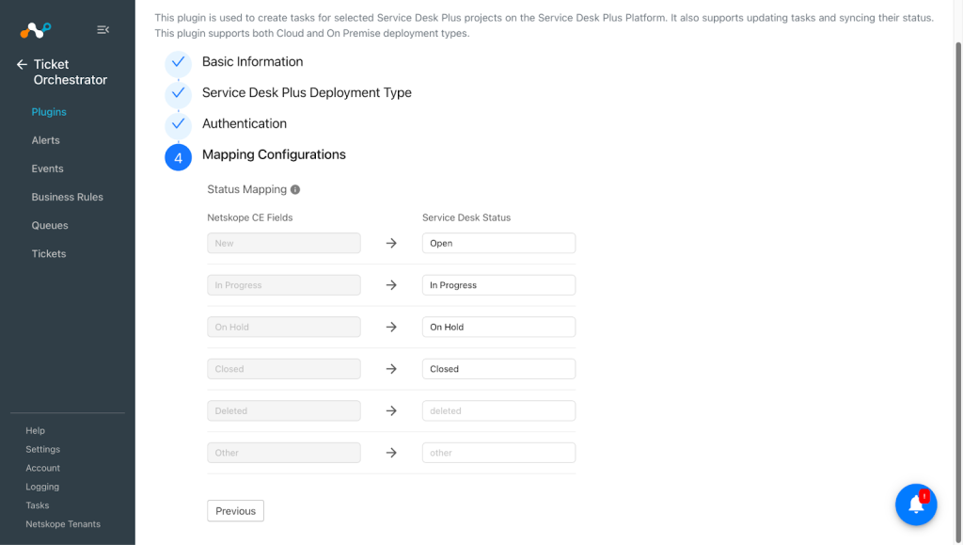Click the Service Desk Status column header

coord(466,217)
